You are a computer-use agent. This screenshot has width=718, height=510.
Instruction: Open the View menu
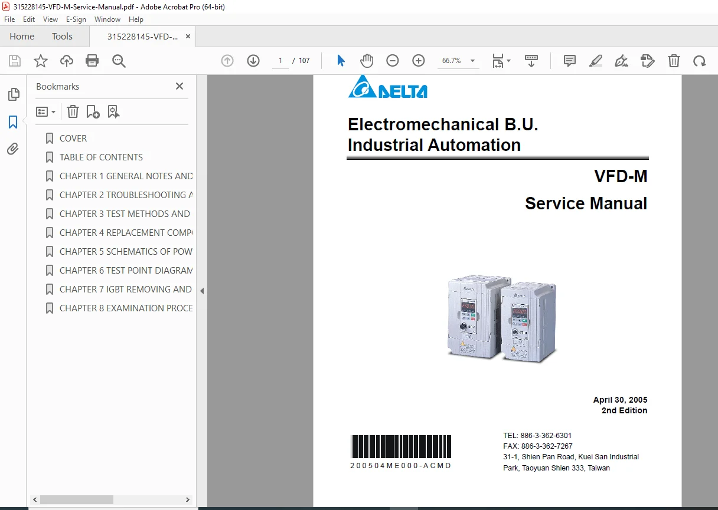(x=50, y=19)
